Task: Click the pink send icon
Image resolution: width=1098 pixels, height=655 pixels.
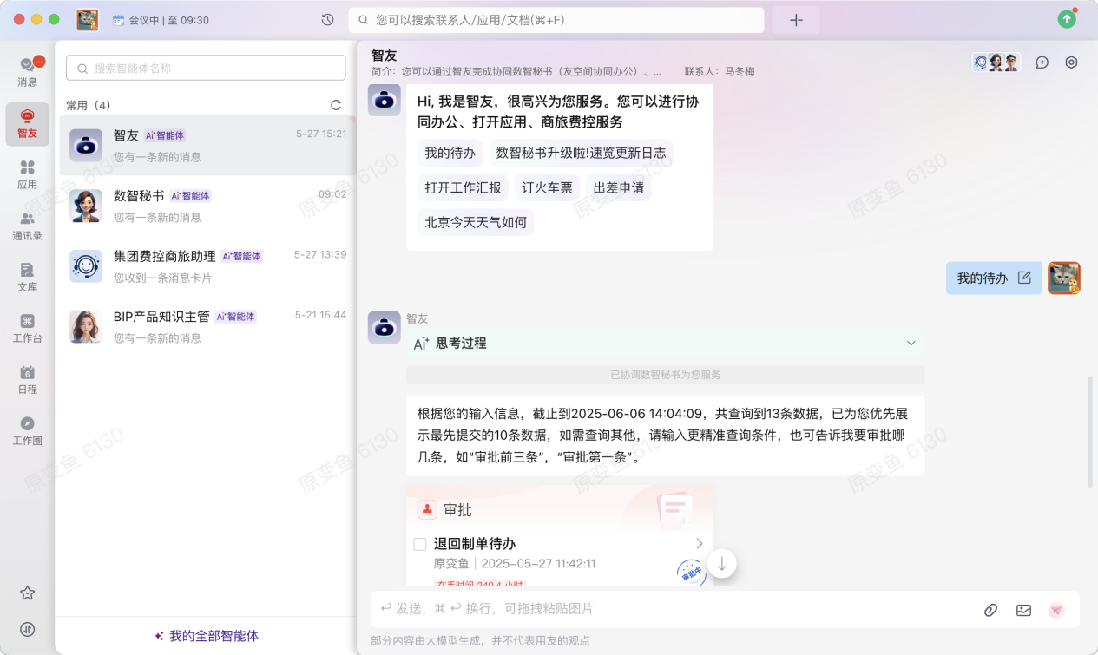Action: point(1056,610)
